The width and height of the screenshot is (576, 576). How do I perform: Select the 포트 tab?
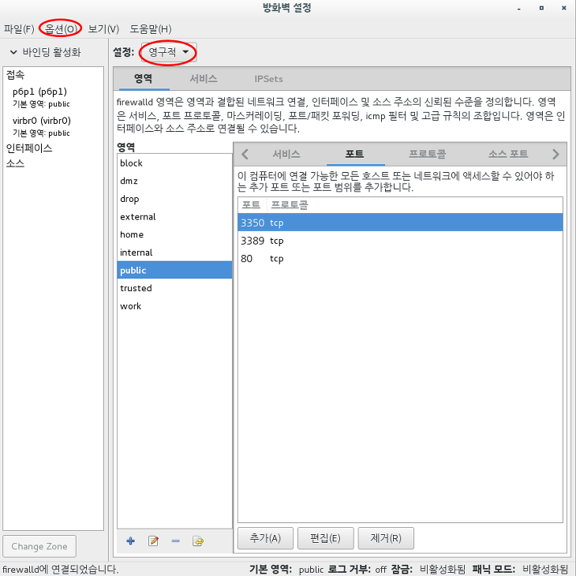click(x=354, y=154)
